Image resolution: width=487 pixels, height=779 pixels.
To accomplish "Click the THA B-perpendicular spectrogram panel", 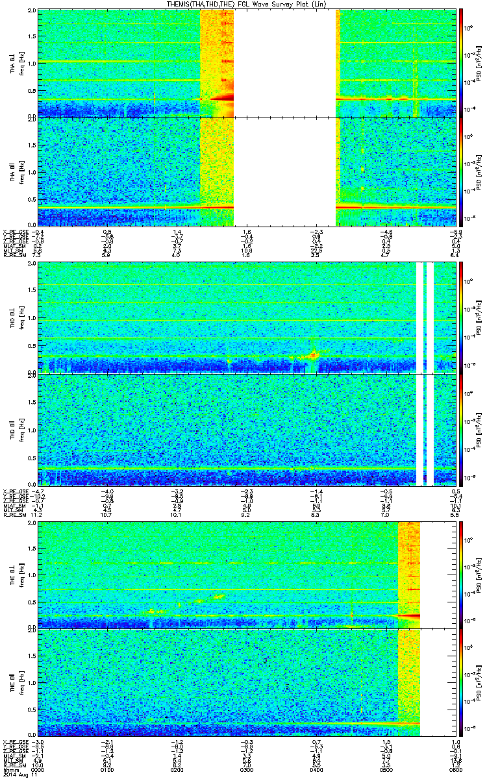I will click(x=245, y=63).
